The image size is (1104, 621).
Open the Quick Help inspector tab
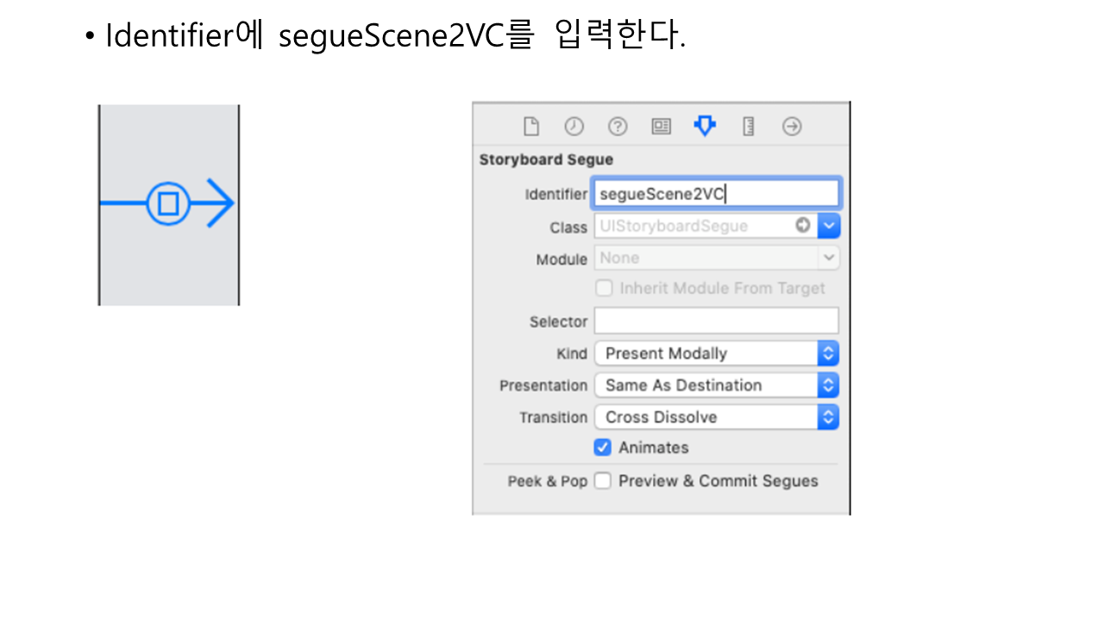click(618, 127)
